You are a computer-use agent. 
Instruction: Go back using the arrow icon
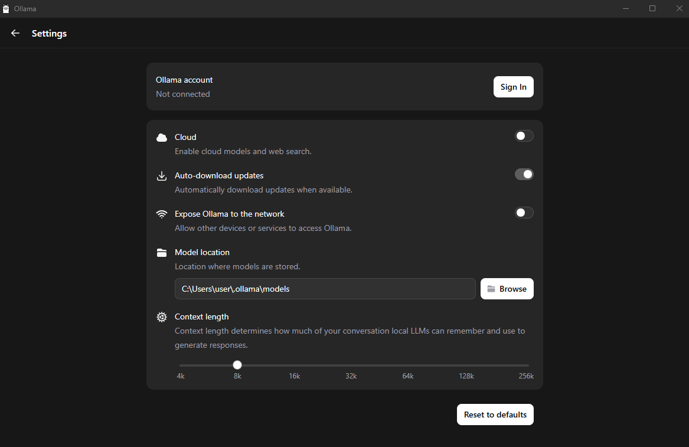coord(15,34)
